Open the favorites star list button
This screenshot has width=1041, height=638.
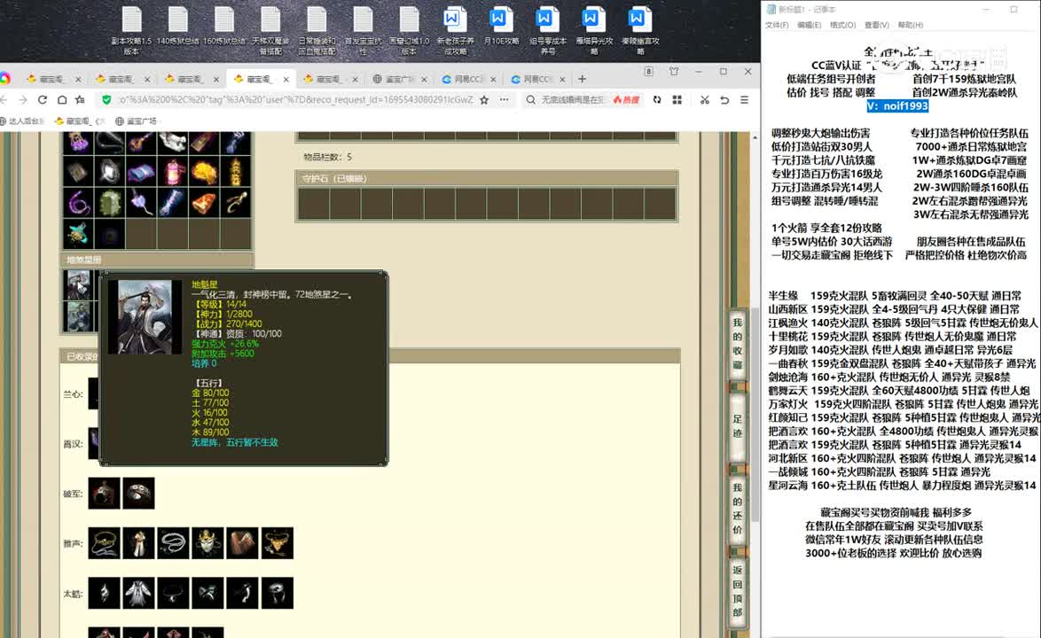(81, 99)
